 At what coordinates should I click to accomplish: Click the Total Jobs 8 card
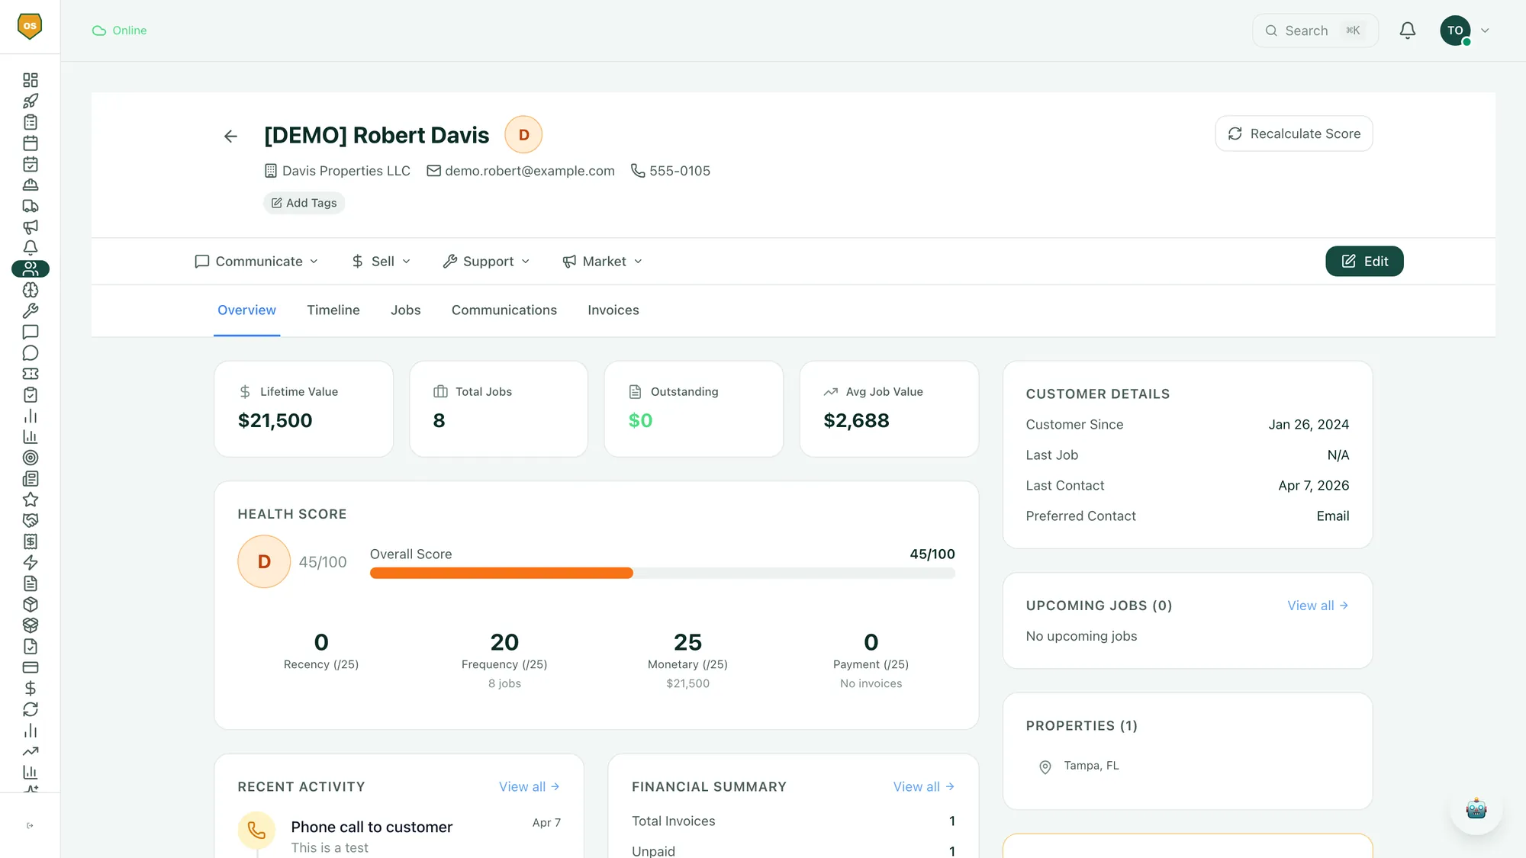(499, 409)
